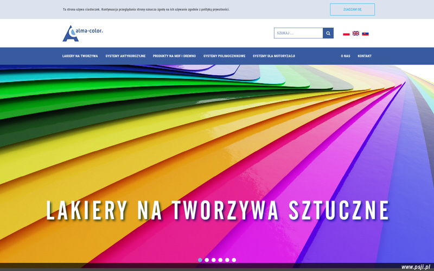The width and height of the screenshot is (434, 271).
Task: Select the first slider dot
Action: point(200,260)
